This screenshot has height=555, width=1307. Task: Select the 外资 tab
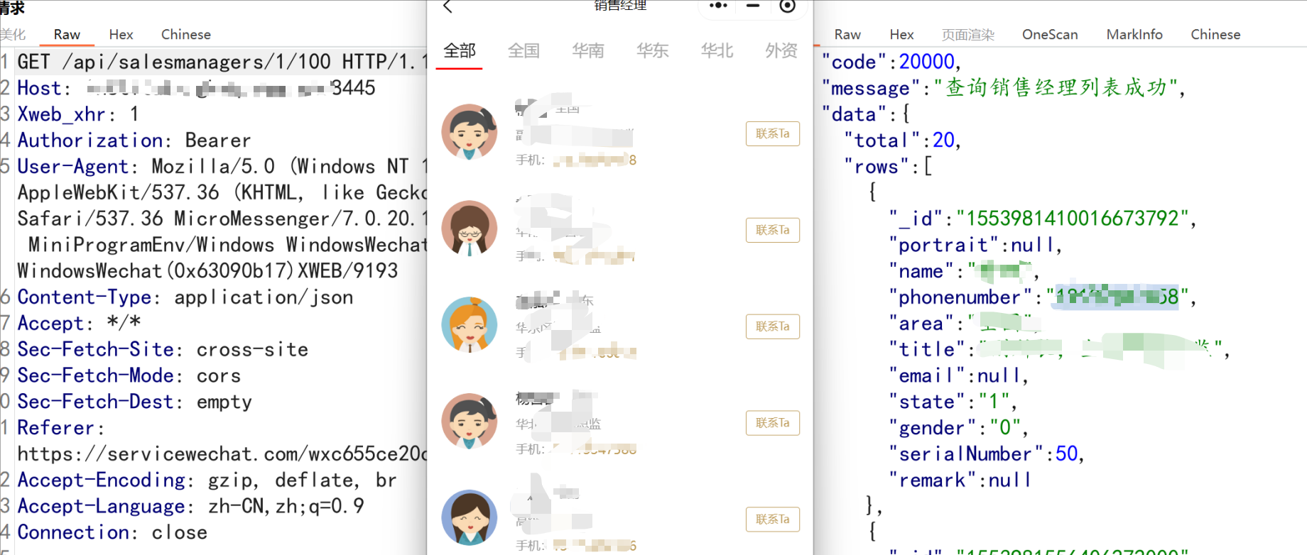[781, 51]
